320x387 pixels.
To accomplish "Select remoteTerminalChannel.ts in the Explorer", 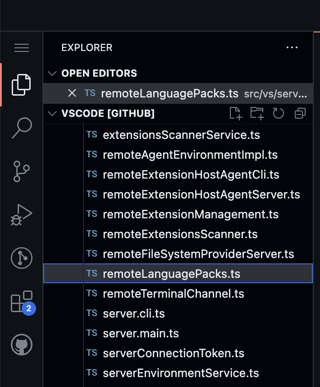I will (174, 293).
